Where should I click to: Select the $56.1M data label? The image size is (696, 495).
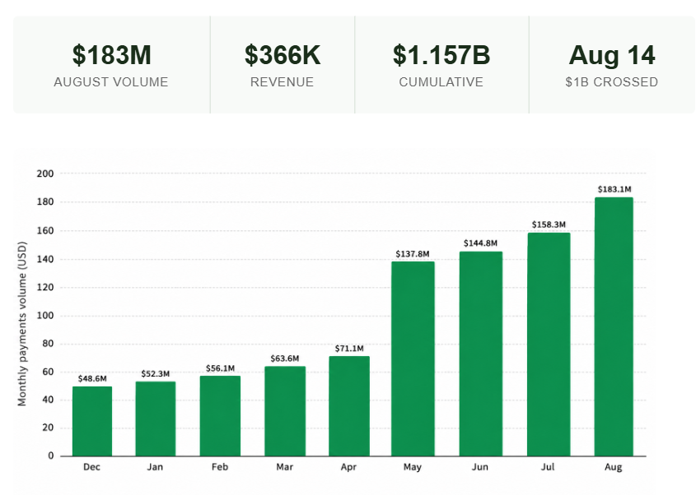tap(220, 368)
